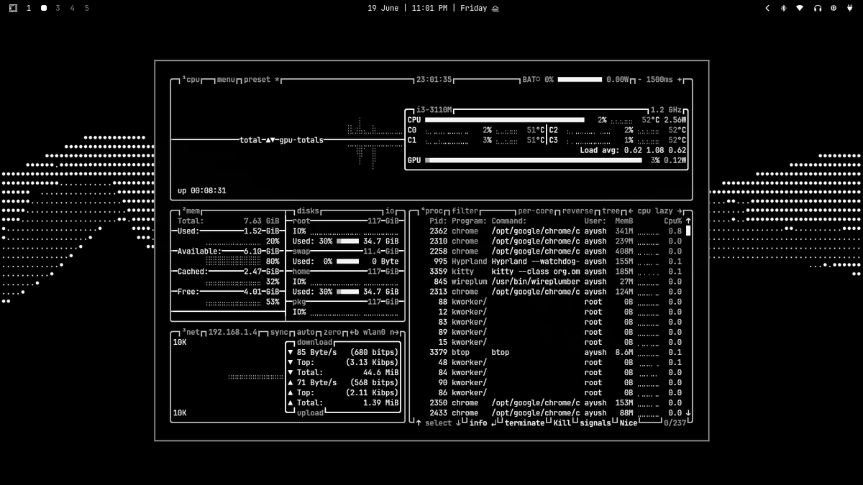Toggle net zero totals option
The width and height of the screenshot is (863, 485).
coord(332,333)
